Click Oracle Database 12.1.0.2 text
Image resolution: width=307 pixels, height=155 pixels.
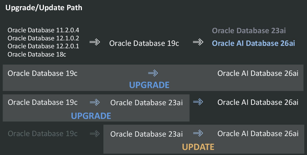pos(43,38)
